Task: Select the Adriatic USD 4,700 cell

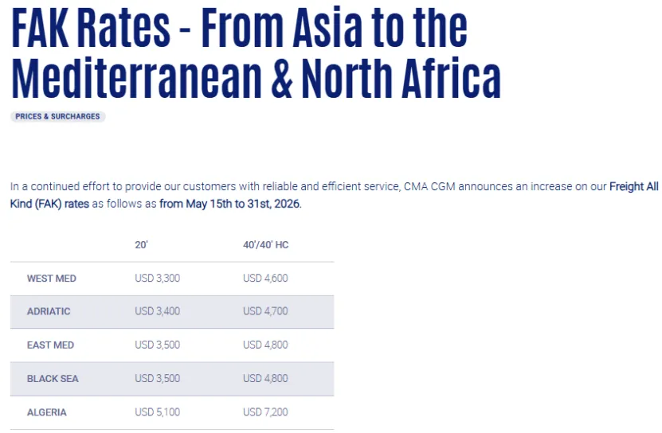Action: click(265, 312)
